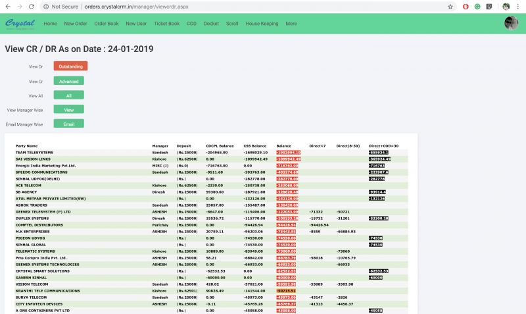Image resolution: width=526 pixels, height=314 pixels.
Task: Select New User menu item
Action: [x=136, y=24]
